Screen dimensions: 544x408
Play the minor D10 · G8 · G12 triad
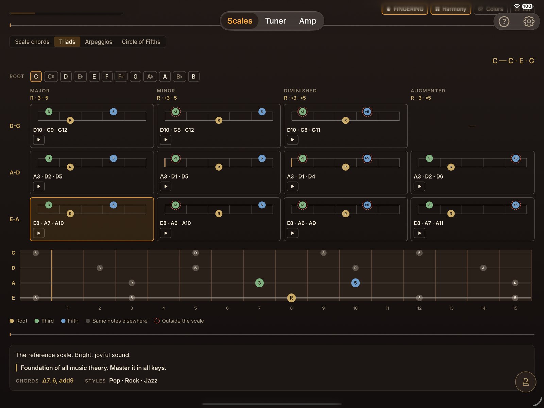[x=166, y=140]
